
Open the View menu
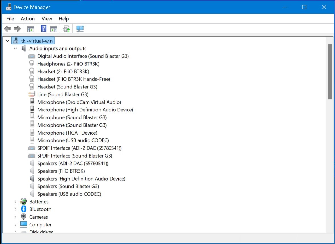(x=47, y=19)
